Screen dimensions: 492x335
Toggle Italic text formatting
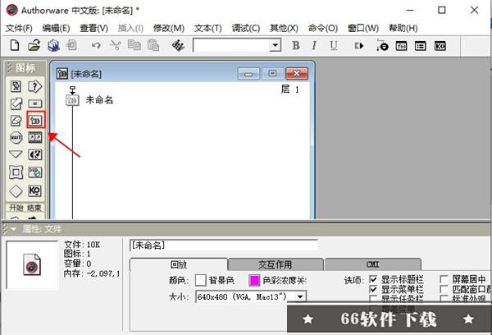[x=314, y=46]
